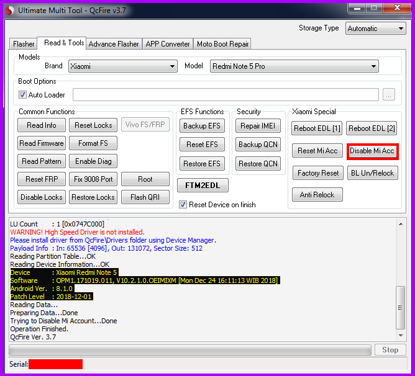This screenshot has width=415, height=376.
Task: Open the Brand dropdown showing Xiaomi
Action: 123,66
